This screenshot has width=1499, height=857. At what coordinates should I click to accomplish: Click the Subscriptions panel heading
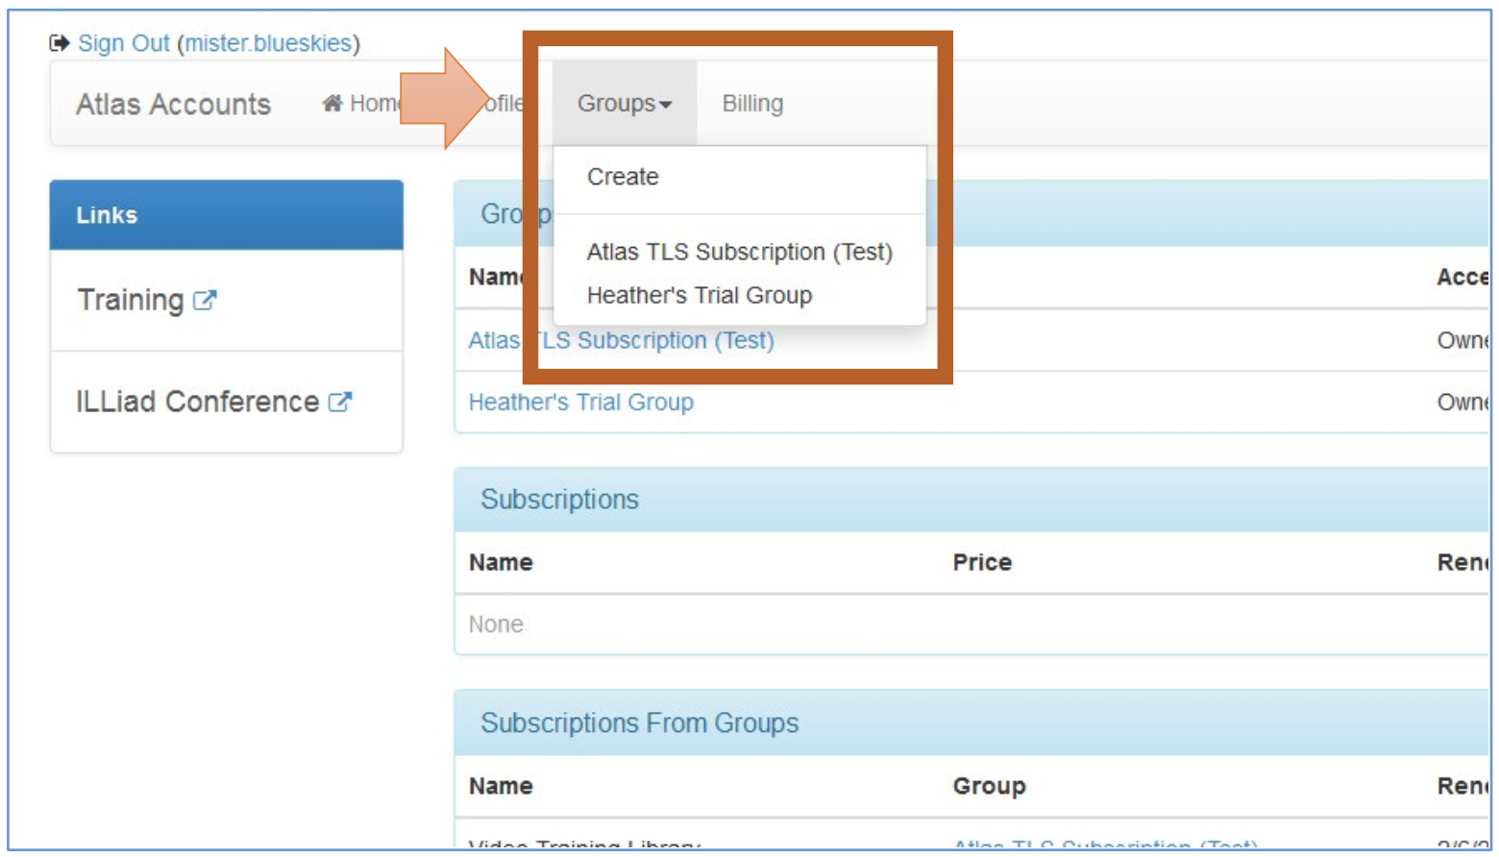[559, 500]
